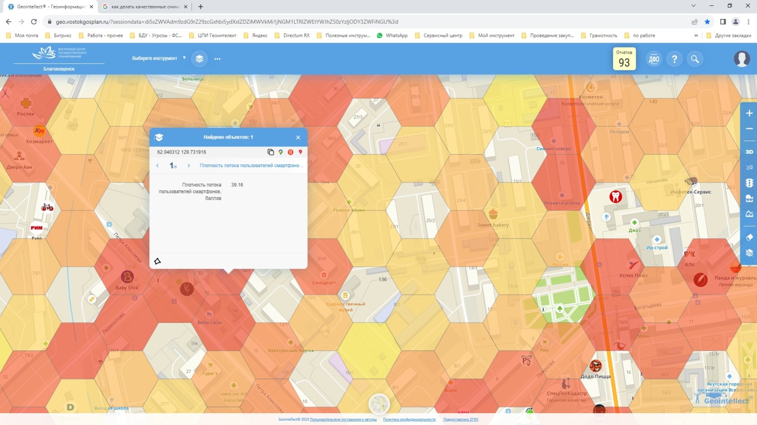
Task: Copy coordinates in the popup
Action: point(271,152)
